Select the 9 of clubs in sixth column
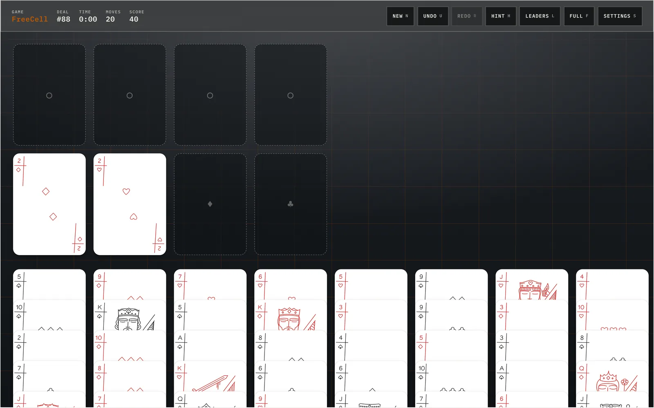The width and height of the screenshot is (654, 408). coord(451,315)
